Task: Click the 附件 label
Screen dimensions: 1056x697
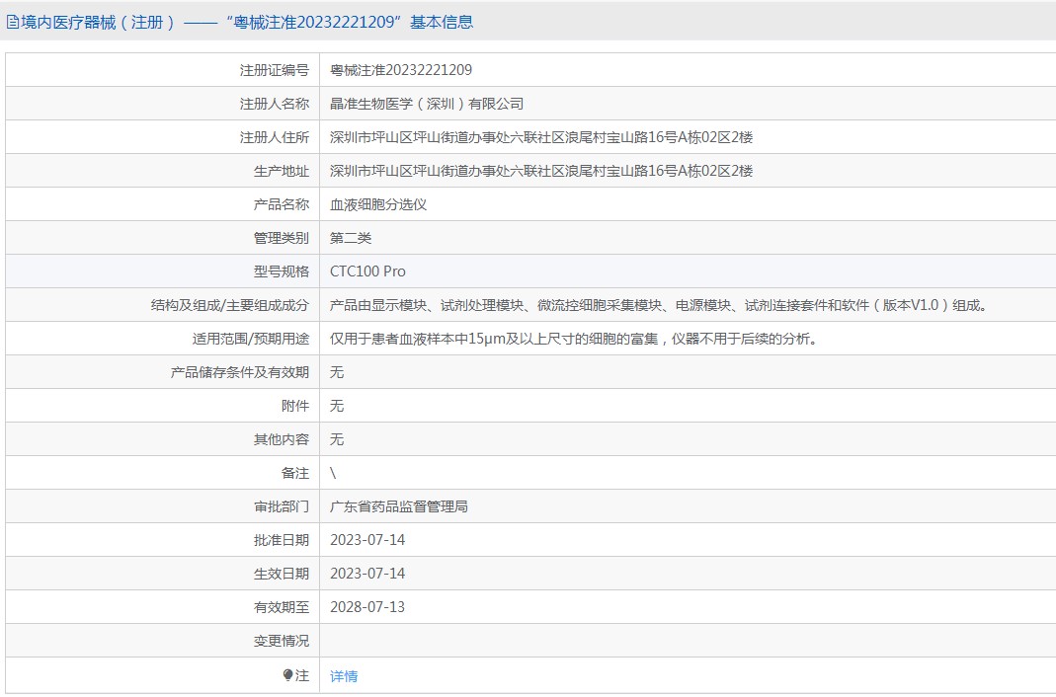Action: pyautogui.click(x=295, y=406)
